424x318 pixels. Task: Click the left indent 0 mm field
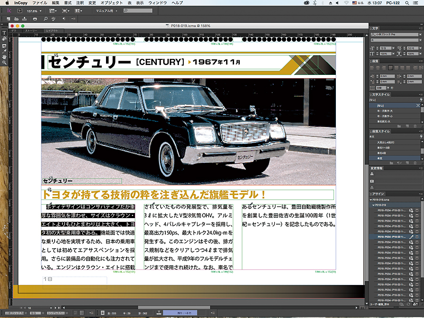[x=387, y=76]
